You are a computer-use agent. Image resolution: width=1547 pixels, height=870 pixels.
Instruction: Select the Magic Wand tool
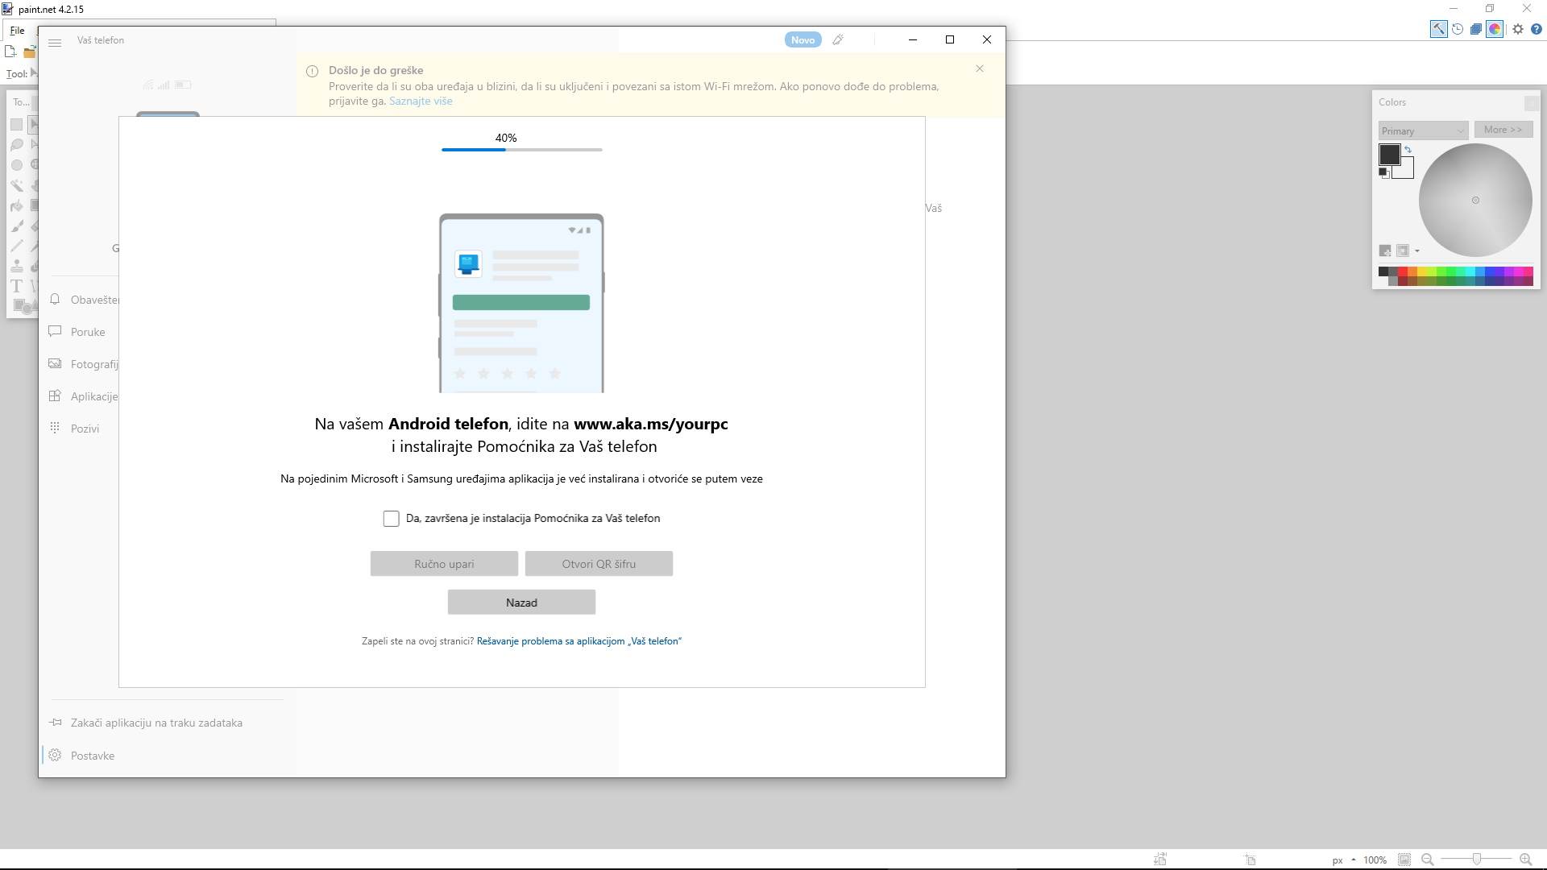point(16,185)
